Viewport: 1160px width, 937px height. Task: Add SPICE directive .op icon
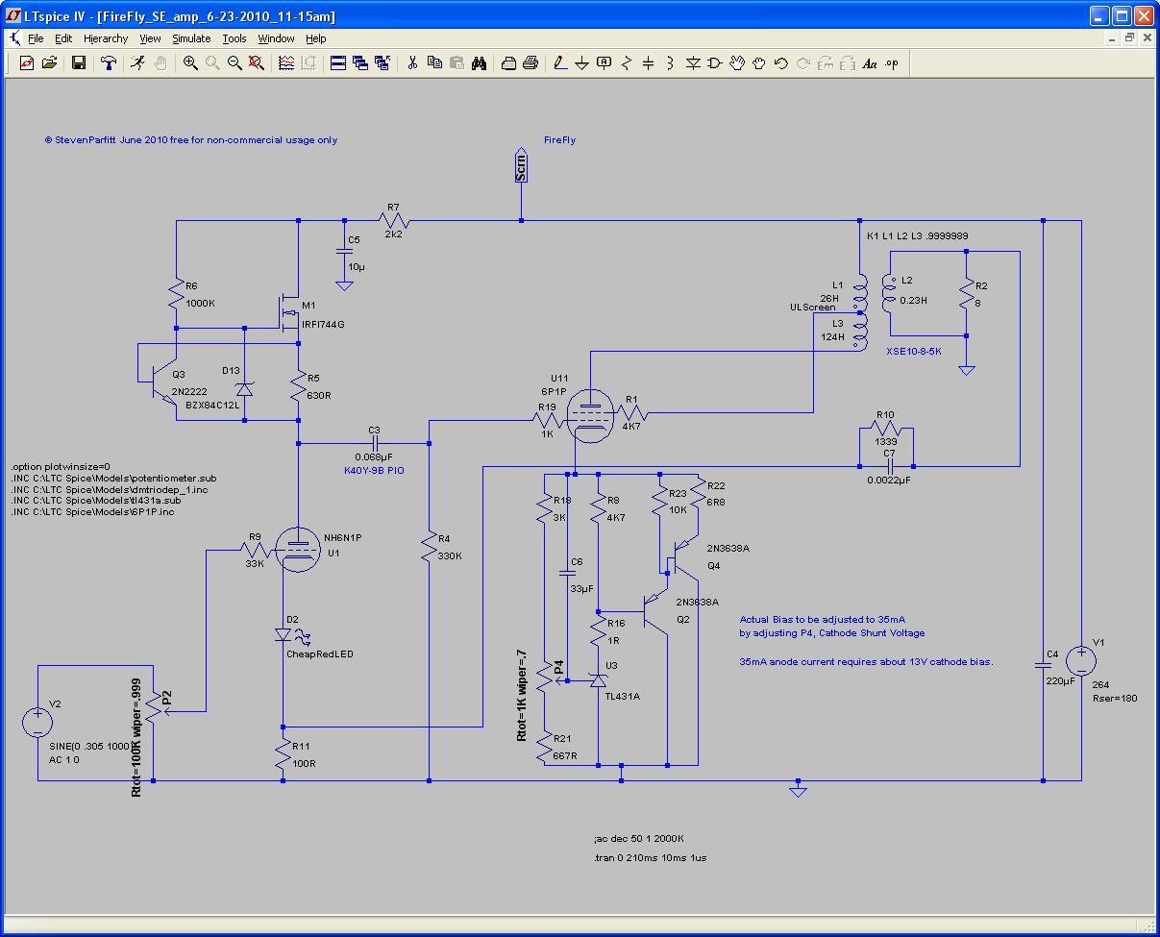pyautogui.click(x=892, y=63)
